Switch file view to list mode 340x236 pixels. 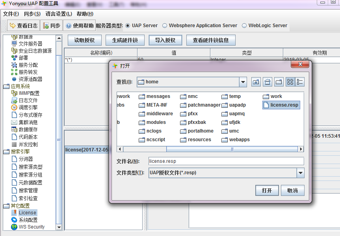(x=290, y=82)
